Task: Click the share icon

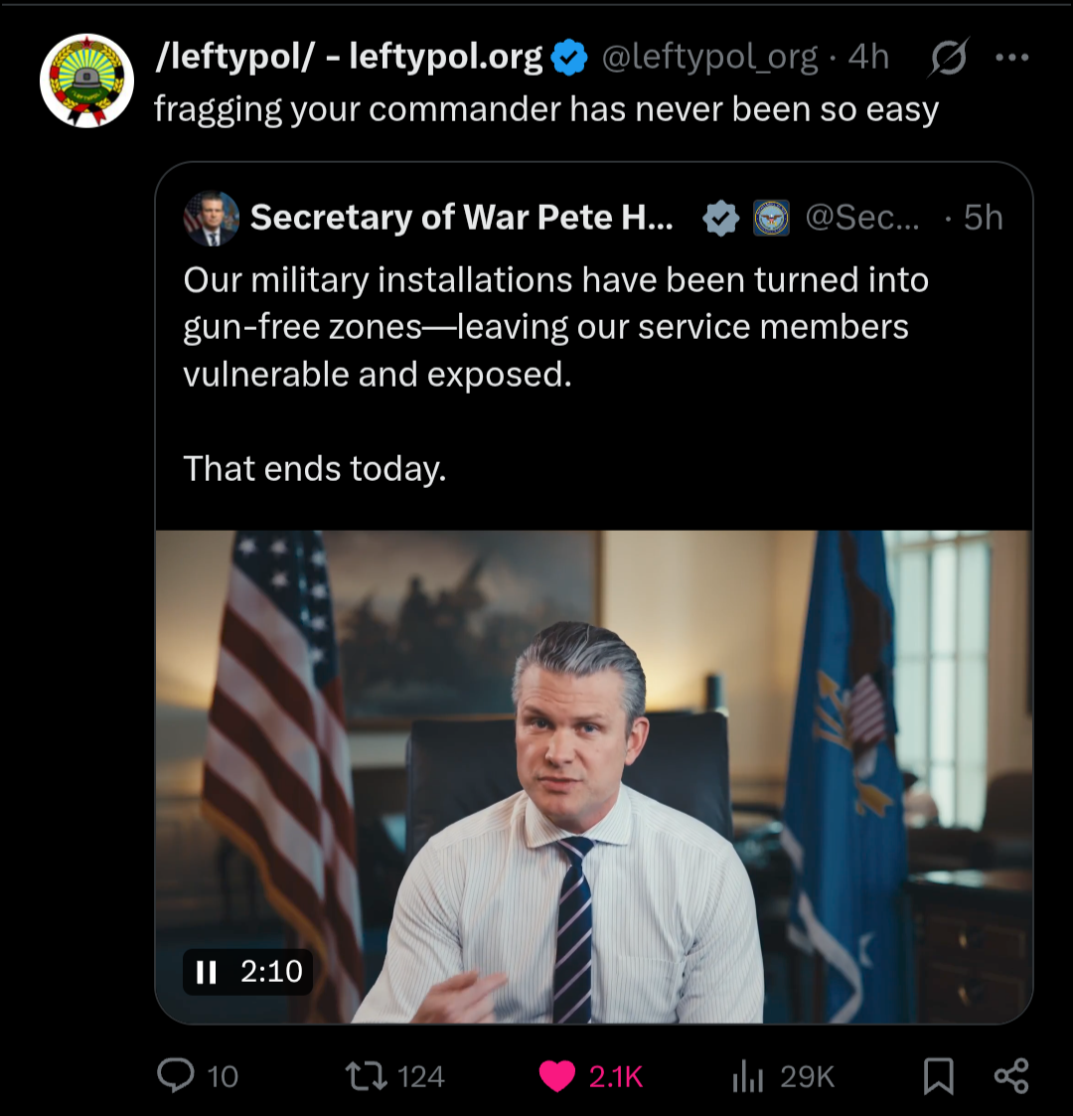Action: (1011, 1075)
